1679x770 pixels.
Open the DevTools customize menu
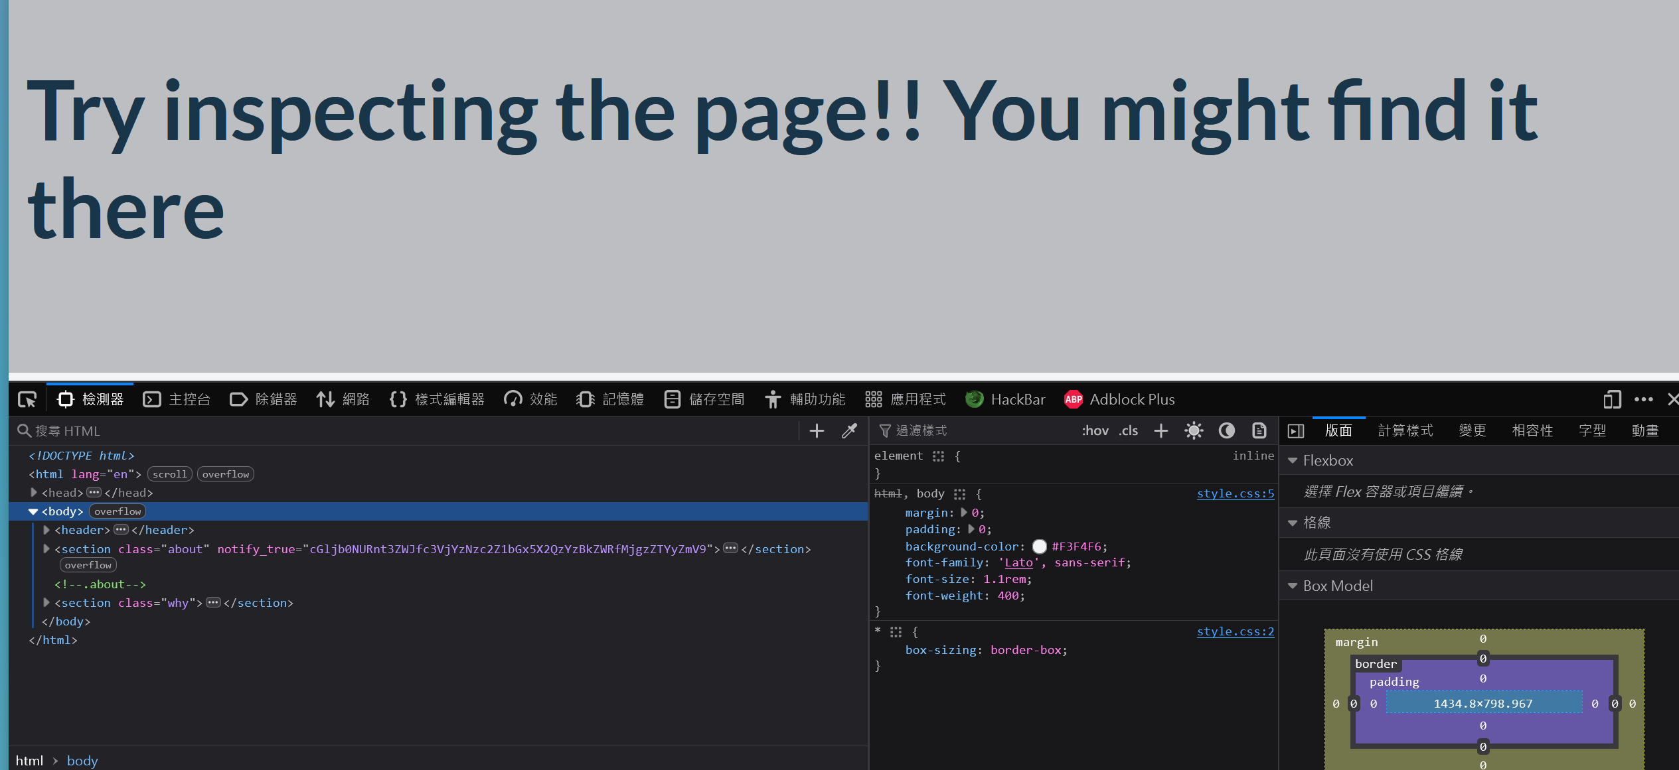coord(1644,399)
